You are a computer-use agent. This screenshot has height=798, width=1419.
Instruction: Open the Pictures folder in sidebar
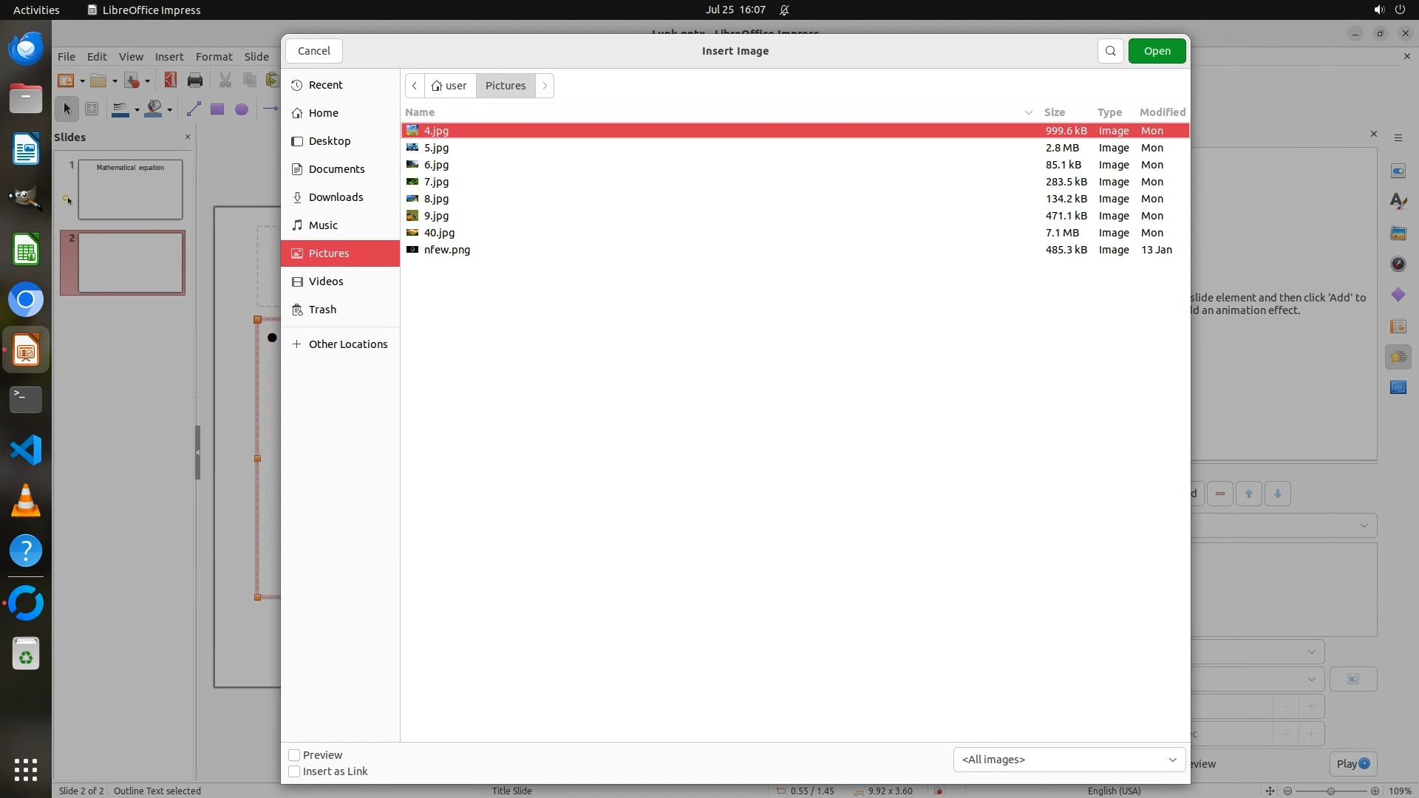(x=329, y=253)
